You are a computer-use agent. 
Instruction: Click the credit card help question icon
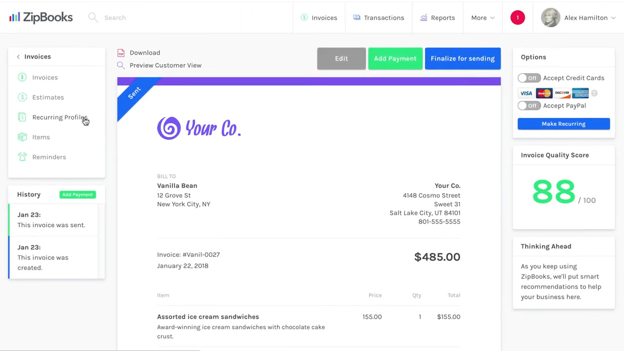(594, 93)
